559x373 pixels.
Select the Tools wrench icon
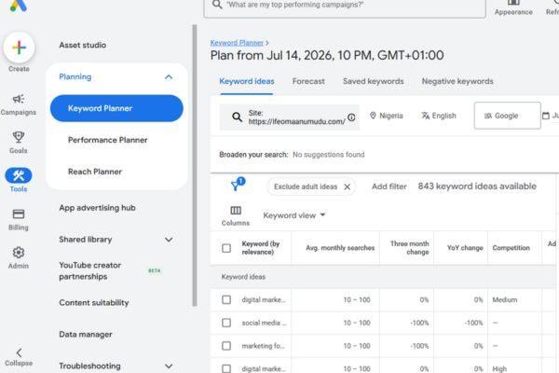19,175
